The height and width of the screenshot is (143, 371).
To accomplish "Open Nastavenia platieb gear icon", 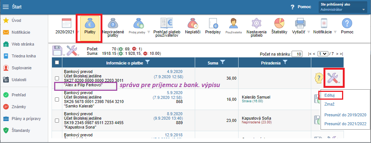I will pos(256,23).
